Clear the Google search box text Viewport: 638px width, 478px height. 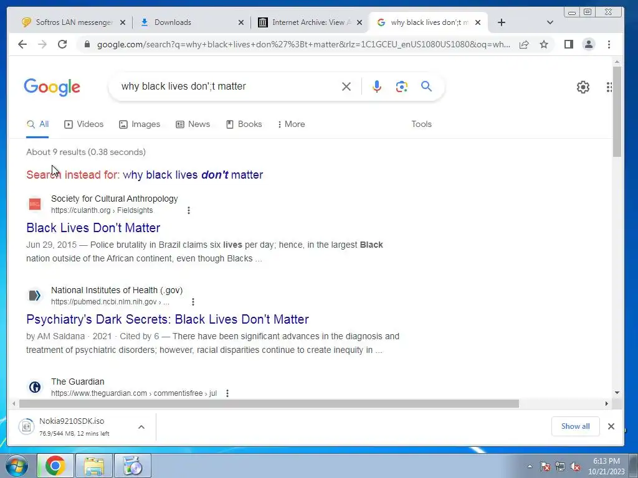346,87
